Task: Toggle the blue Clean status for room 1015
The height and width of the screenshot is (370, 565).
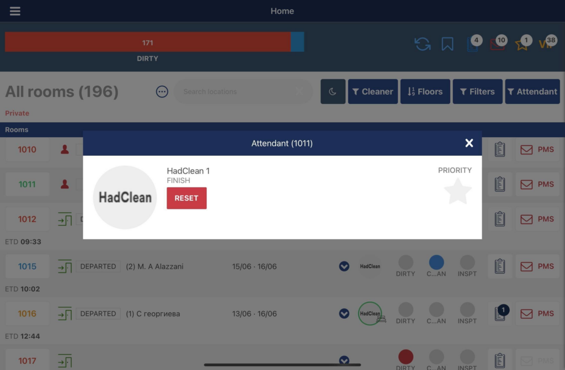Action: (x=436, y=262)
